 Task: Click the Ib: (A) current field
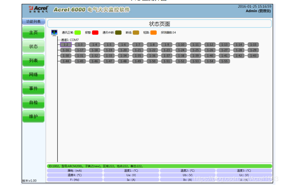[188, 180]
